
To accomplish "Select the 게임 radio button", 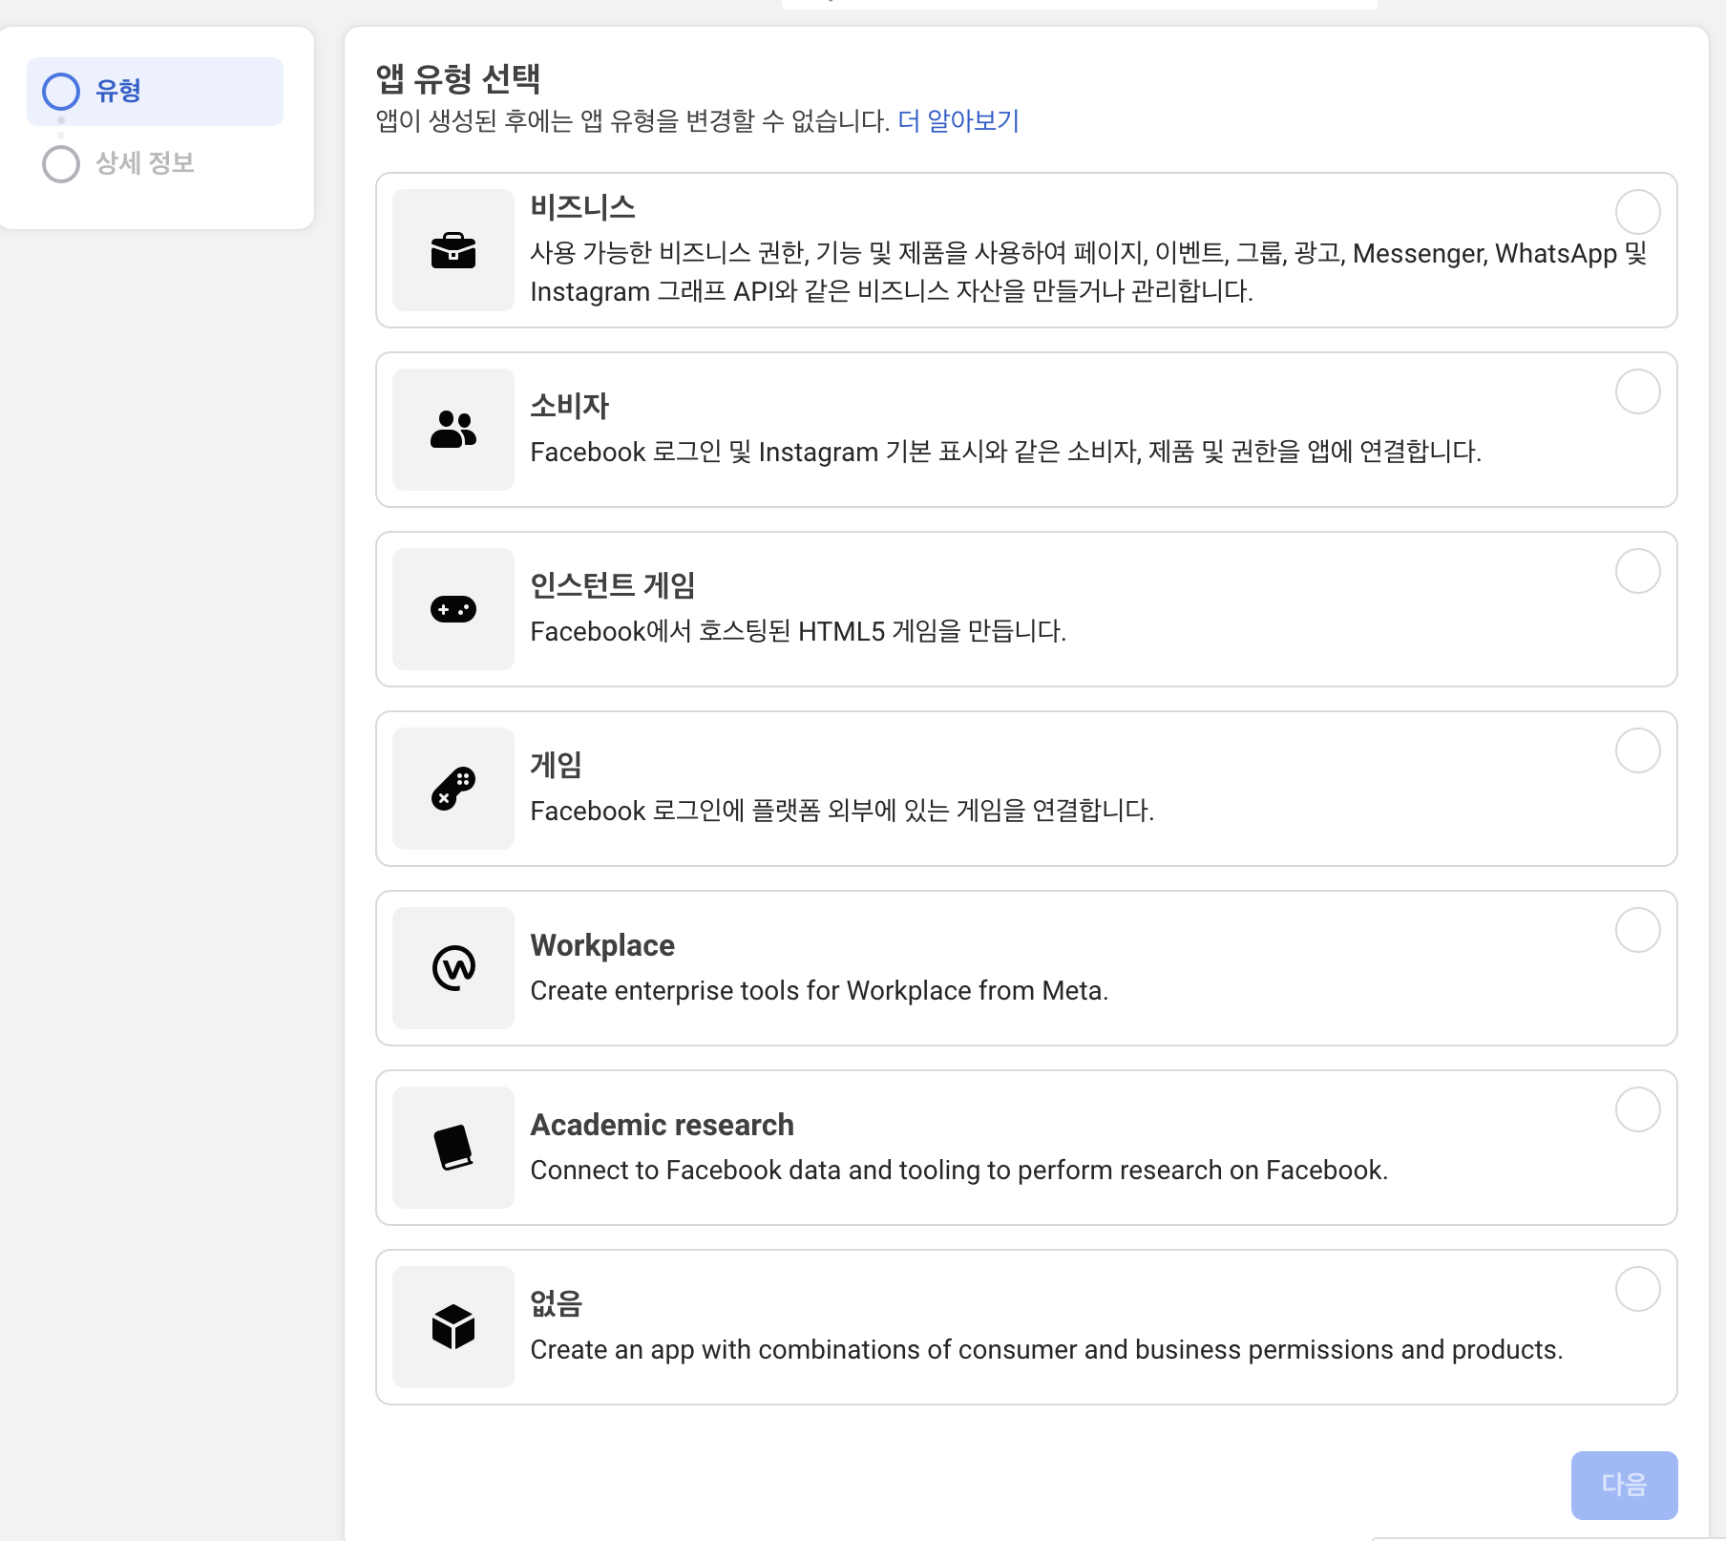I will click(1638, 750).
